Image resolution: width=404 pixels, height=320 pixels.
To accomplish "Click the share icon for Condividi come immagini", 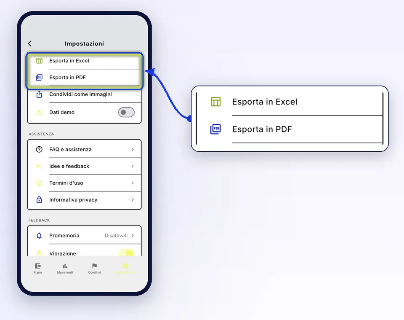I will coord(39,94).
